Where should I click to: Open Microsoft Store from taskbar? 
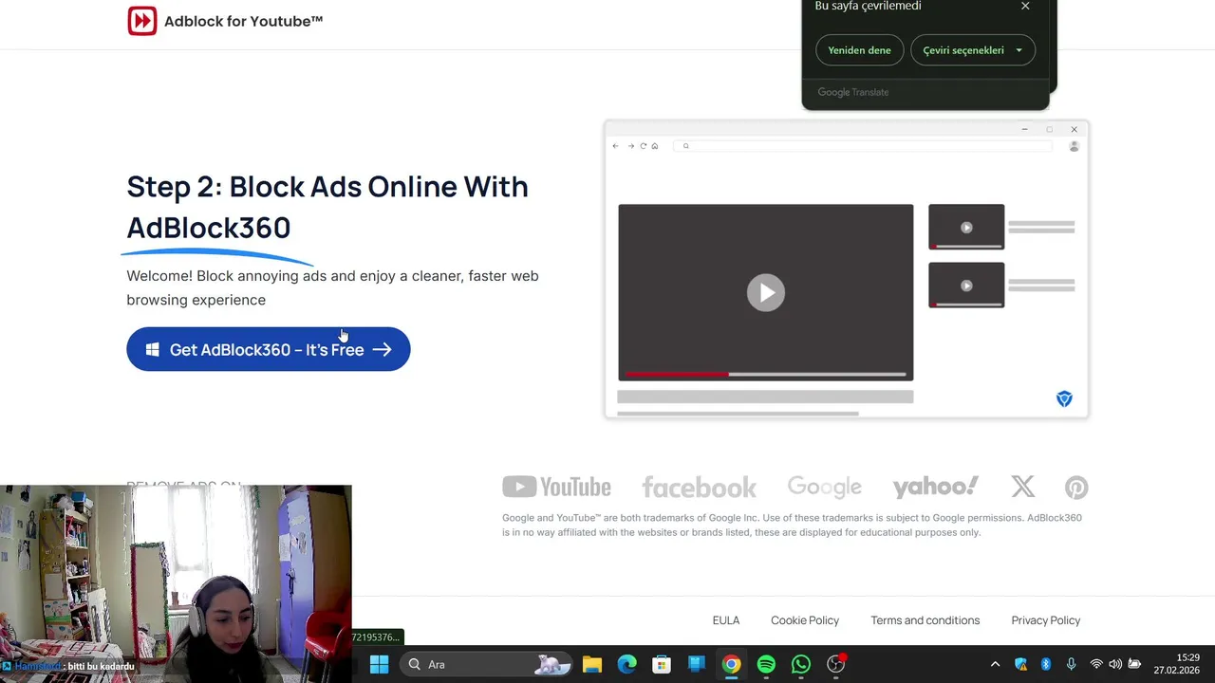(x=662, y=664)
